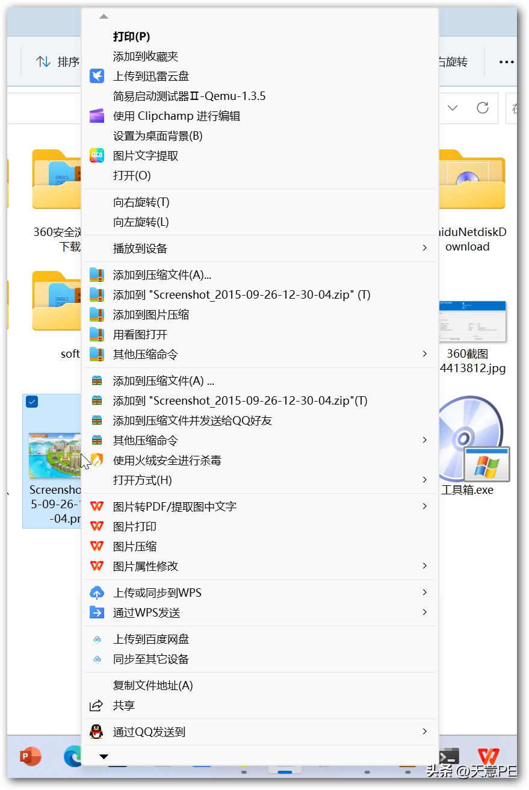Expand the 播放到设备 submenu arrow
529x790 pixels.
pyautogui.click(x=425, y=248)
